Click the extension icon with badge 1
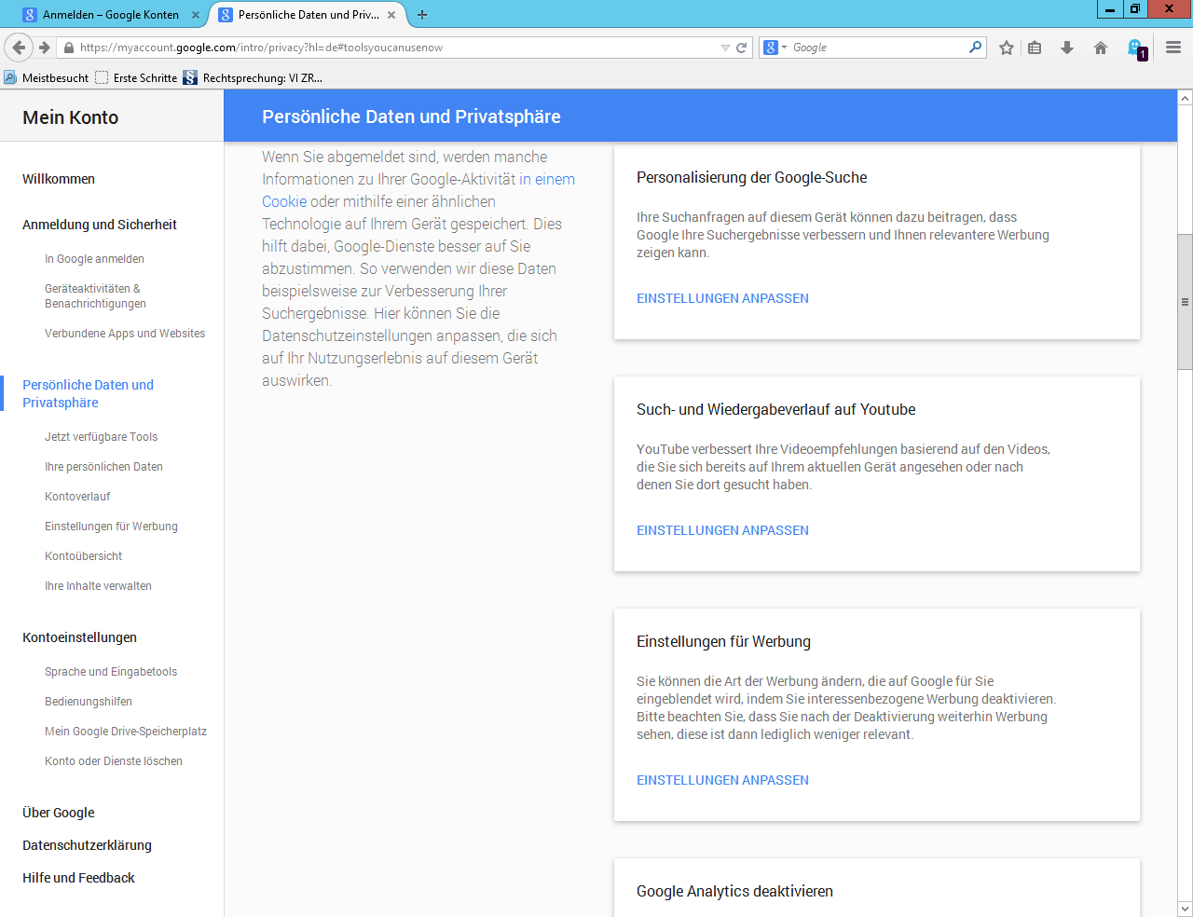Screen dimensions: 1193x917 pos(1136,48)
